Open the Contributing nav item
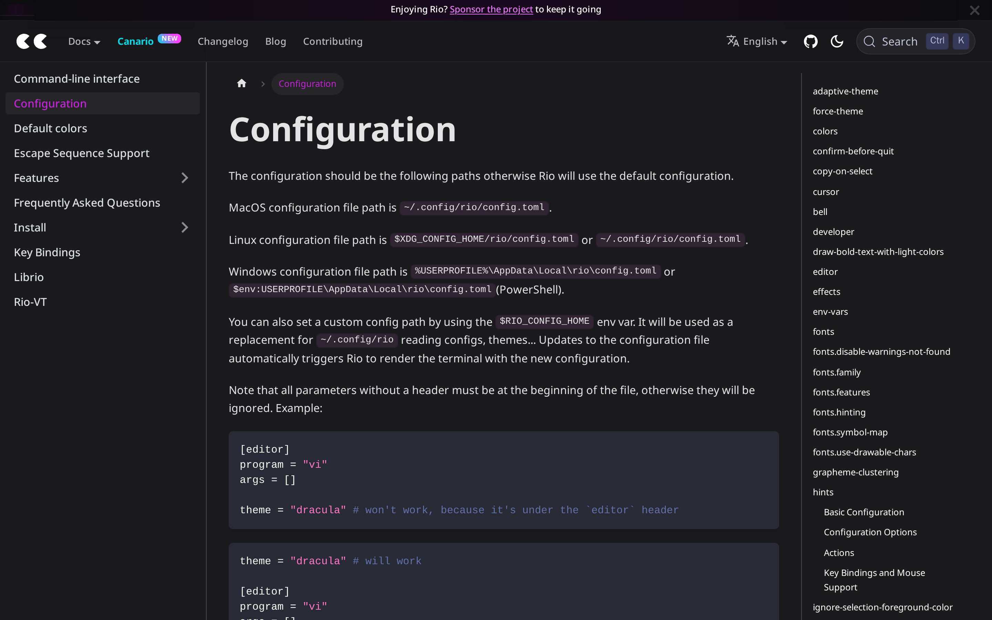This screenshot has width=992, height=620. 332,41
